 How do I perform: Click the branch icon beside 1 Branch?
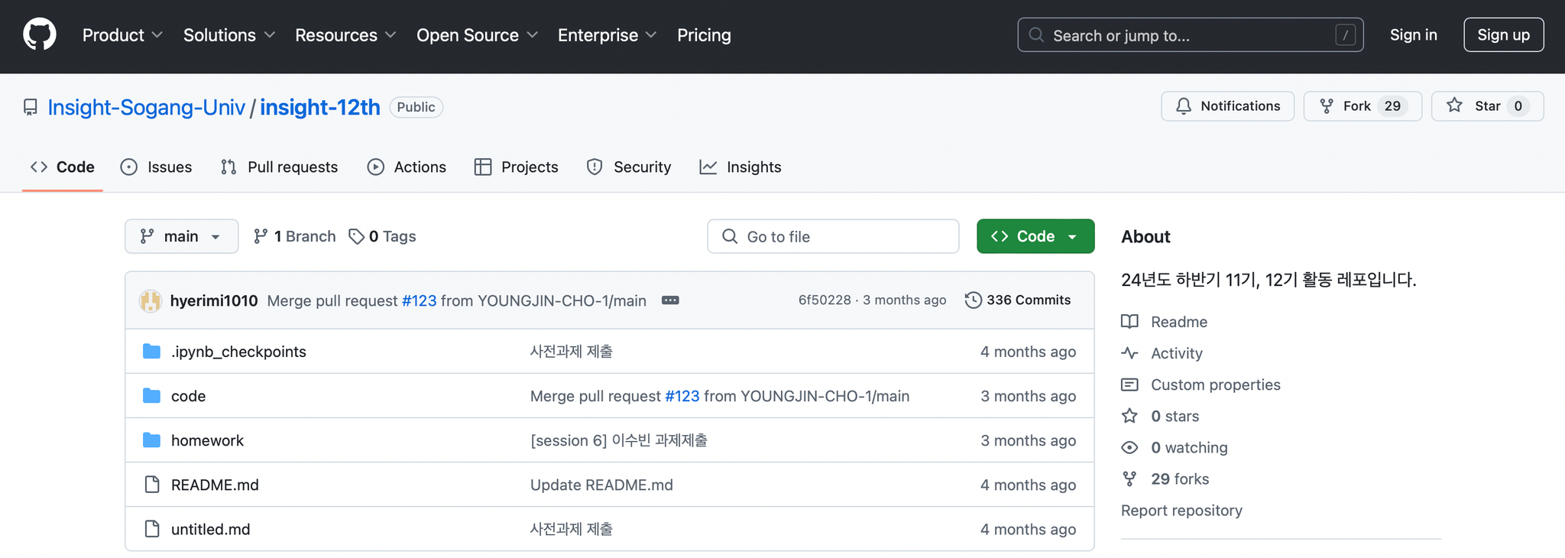(x=261, y=236)
